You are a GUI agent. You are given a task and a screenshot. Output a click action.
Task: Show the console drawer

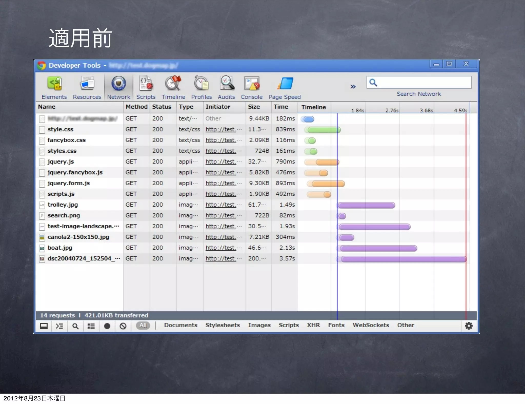tap(59, 326)
